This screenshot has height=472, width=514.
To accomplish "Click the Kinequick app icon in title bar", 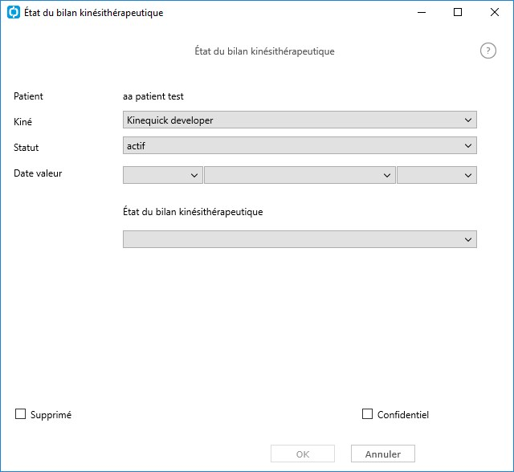I will click(x=14, y=13).
